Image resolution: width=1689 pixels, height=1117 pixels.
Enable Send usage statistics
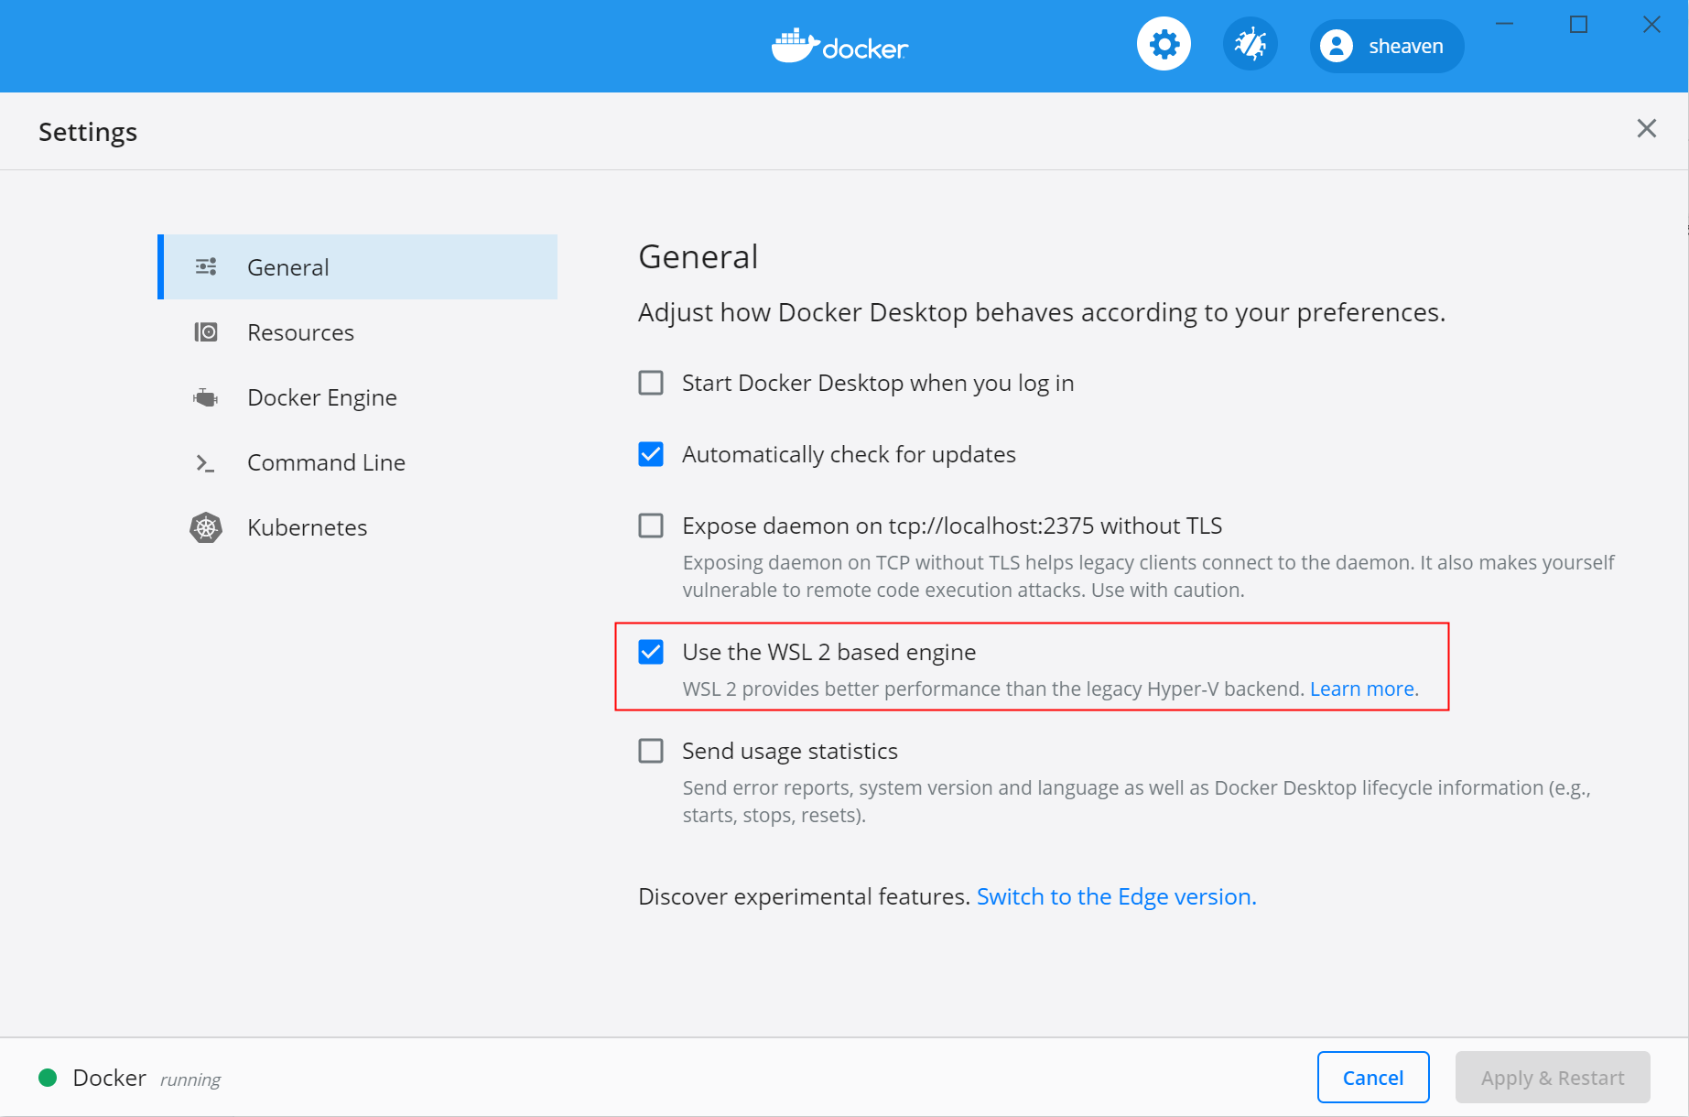651,751
